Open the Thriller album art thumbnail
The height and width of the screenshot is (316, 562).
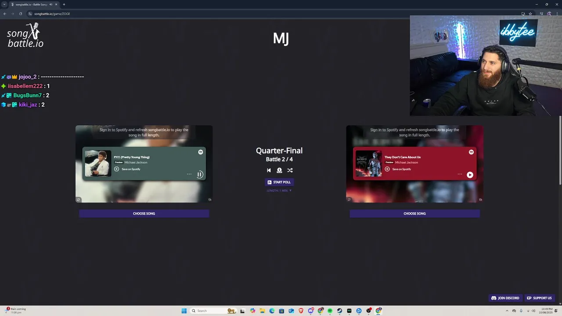[98, 163]
